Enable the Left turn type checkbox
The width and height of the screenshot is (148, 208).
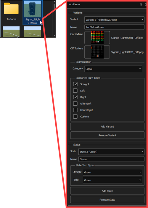pos(75,91)
